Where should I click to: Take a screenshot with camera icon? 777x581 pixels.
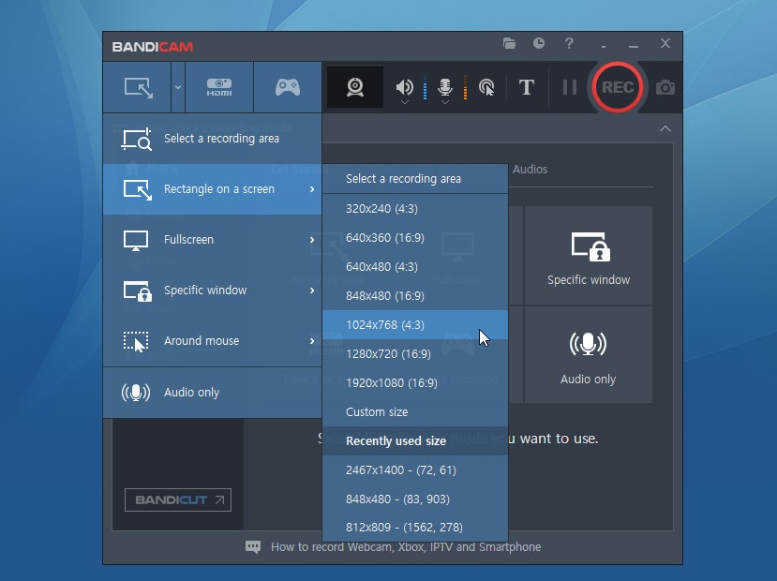[665, 88]
